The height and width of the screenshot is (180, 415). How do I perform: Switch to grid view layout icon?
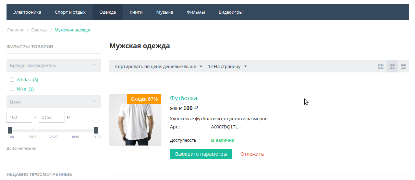[x=381, y=66]
